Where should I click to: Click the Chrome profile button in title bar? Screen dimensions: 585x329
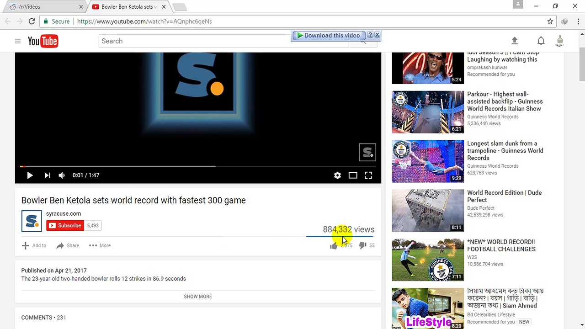[x=518, y=5]
